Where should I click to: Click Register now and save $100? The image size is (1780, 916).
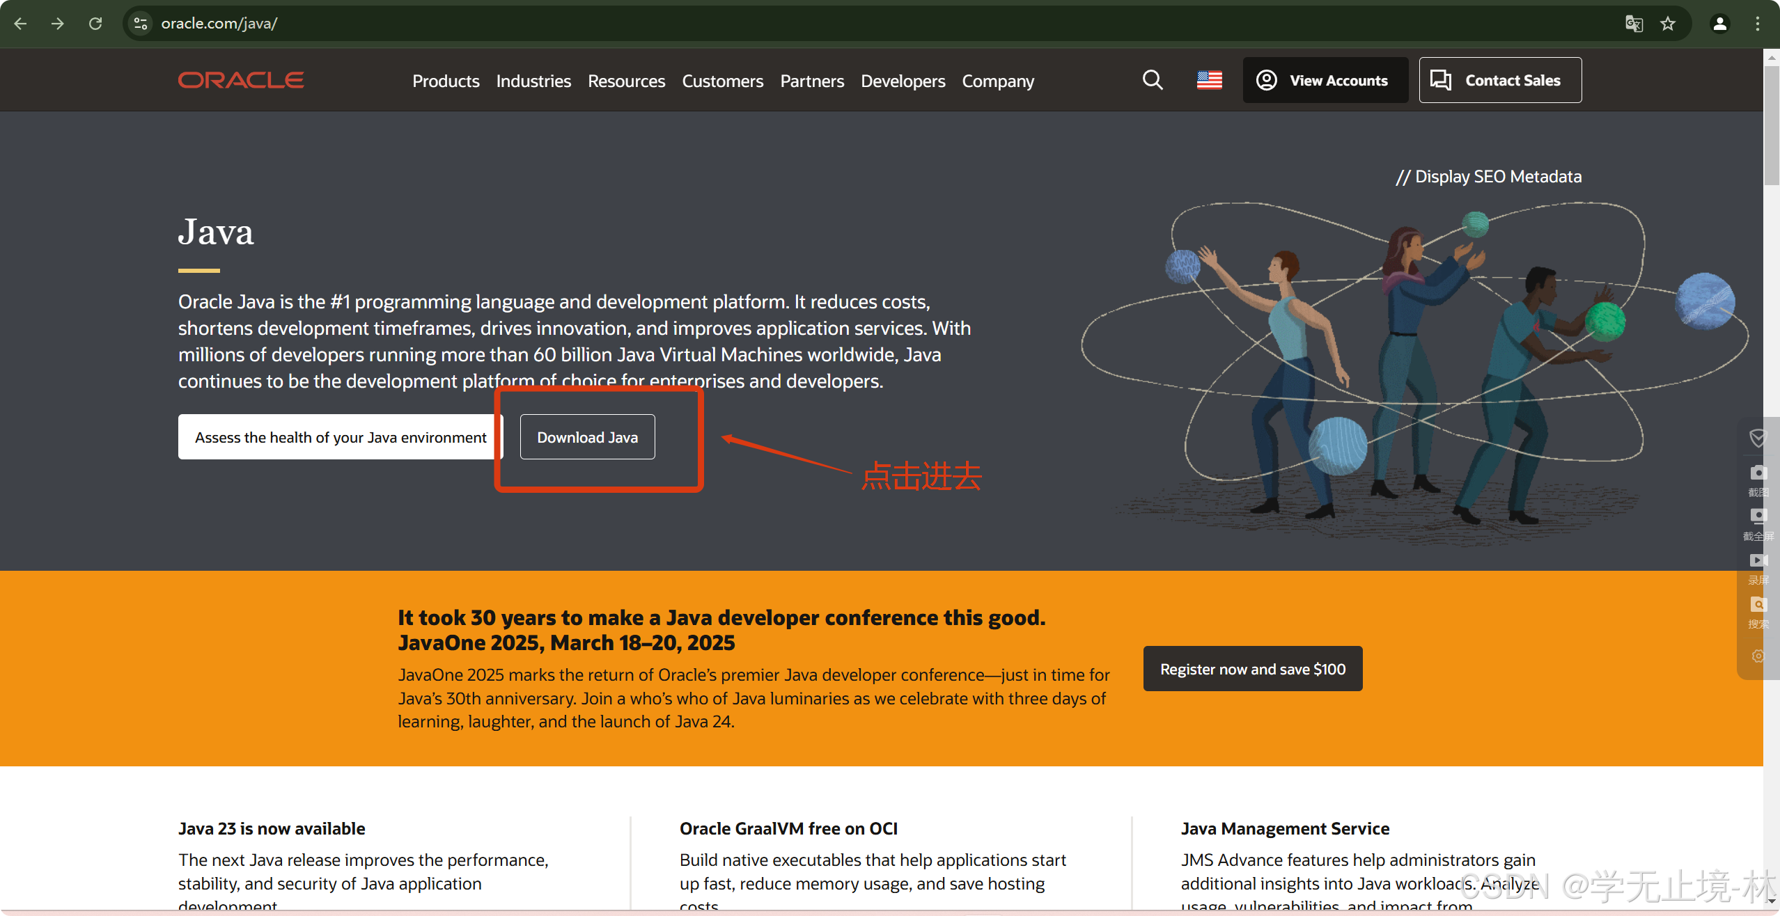pos(1252,669)
